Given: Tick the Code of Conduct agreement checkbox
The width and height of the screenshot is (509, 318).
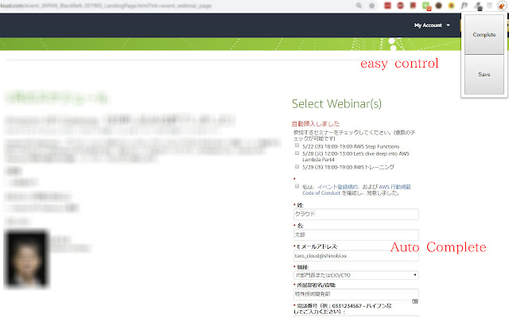Looking at the screenshot, I should [297, 186].
